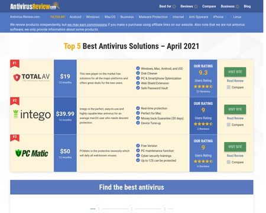Click 'Up to 125 can be protected'
Image resolution: width=266 pixels, height=213 pixels.
point(158,160)
